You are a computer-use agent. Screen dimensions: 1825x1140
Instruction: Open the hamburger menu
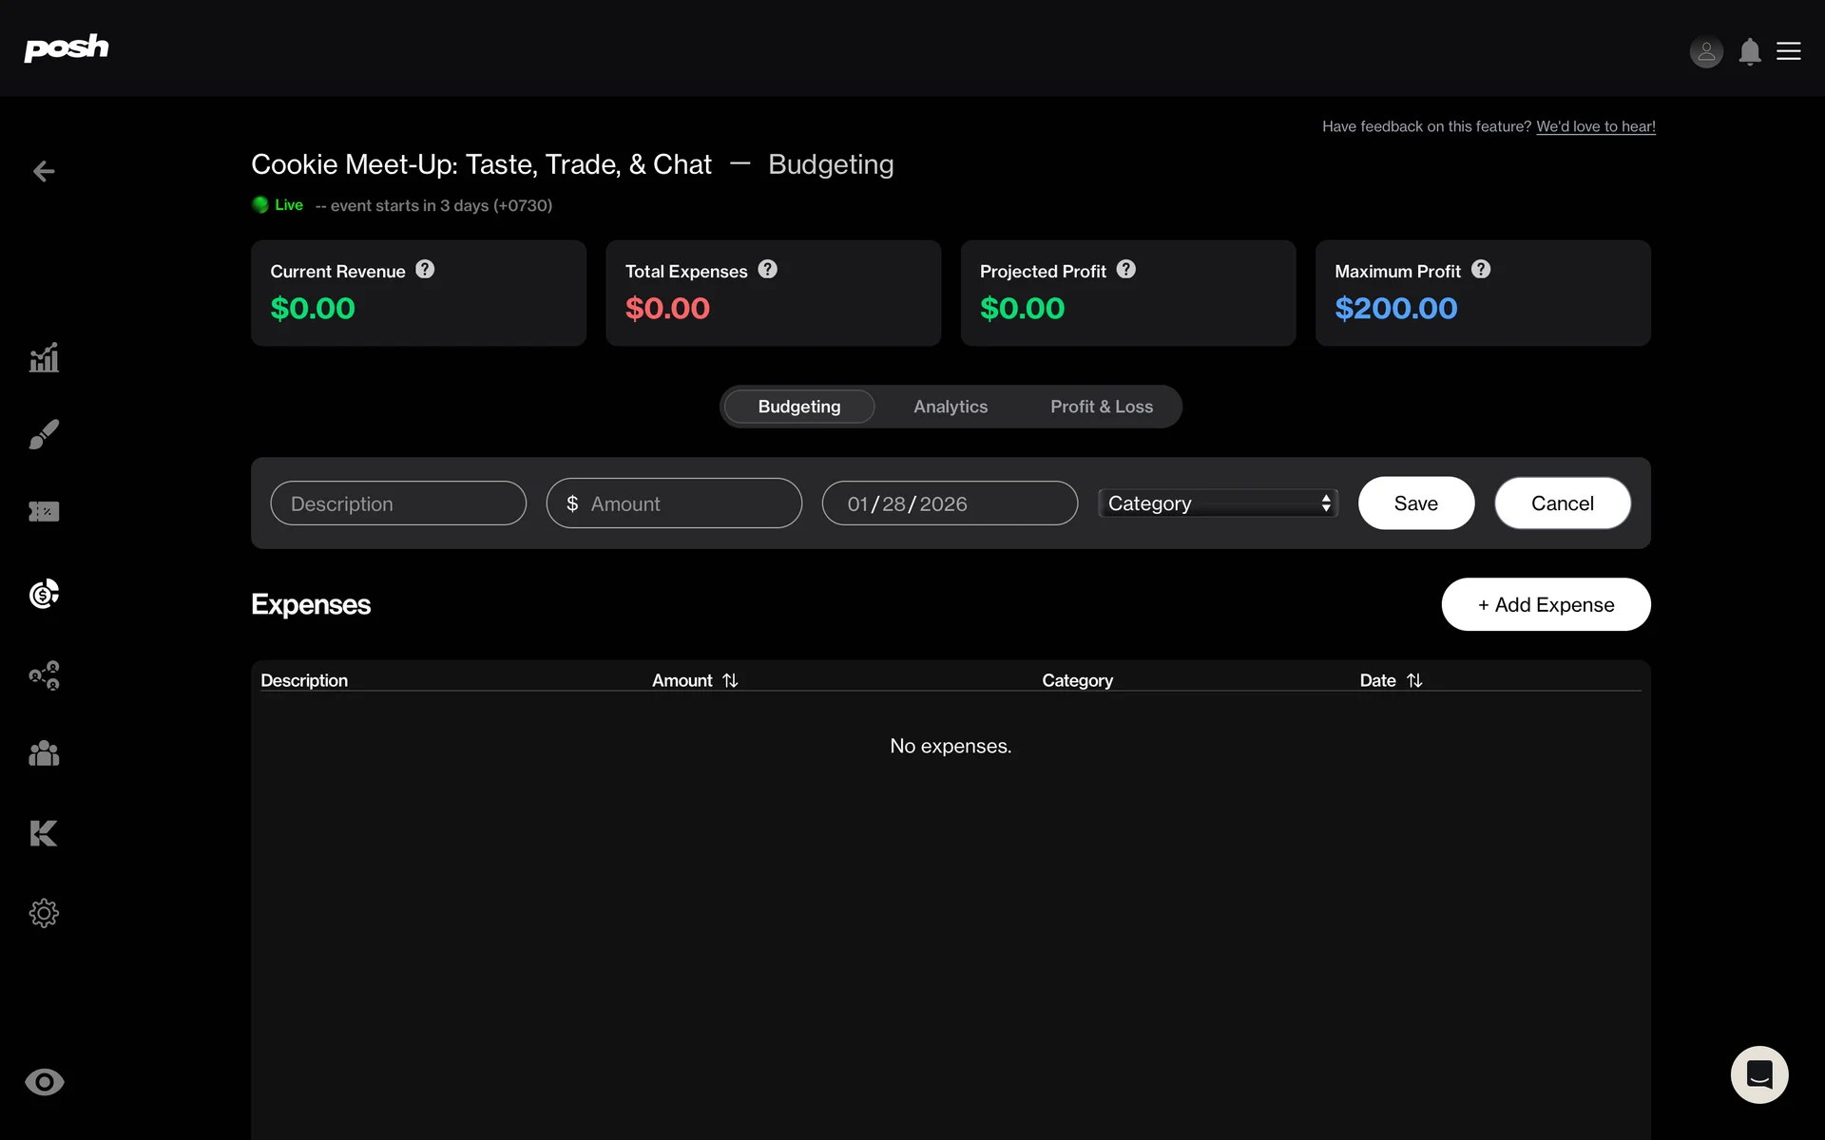tap(1788, 51)
